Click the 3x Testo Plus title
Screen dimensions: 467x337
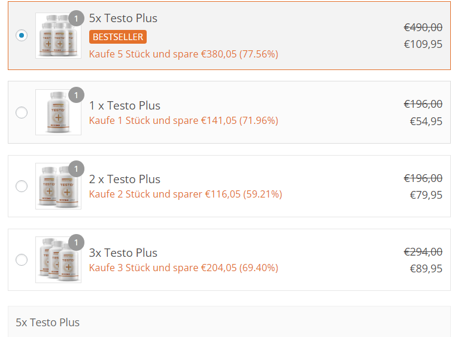123,253
